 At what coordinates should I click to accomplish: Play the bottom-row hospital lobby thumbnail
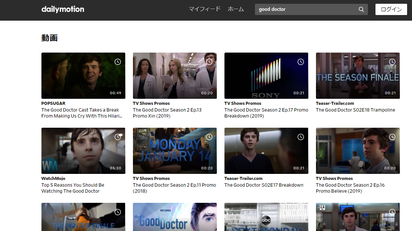point(358,217)
